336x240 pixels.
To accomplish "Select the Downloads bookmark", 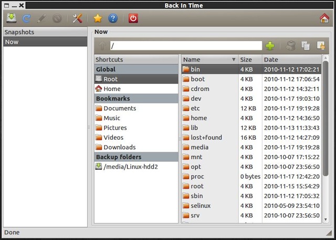I will pos(136,147).
